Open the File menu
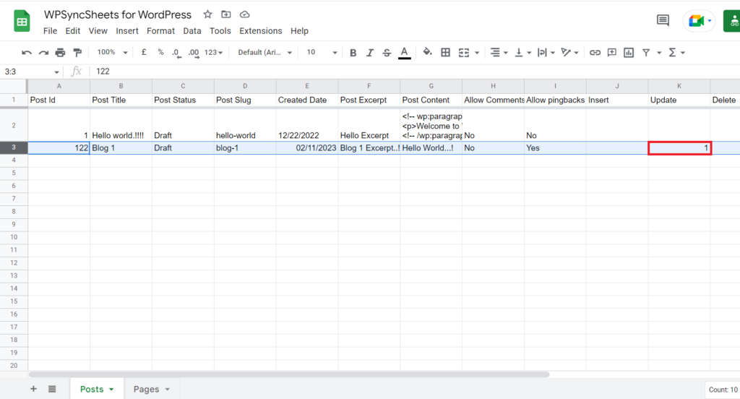 [50, 30]
